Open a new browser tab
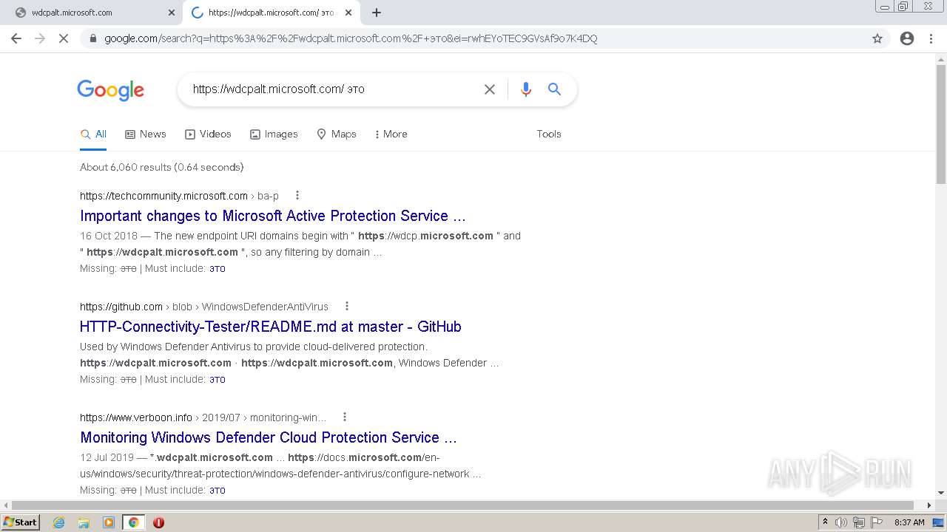Image resolution: width=947 pixels, height=532 pixels. click(x=377, y=13)
